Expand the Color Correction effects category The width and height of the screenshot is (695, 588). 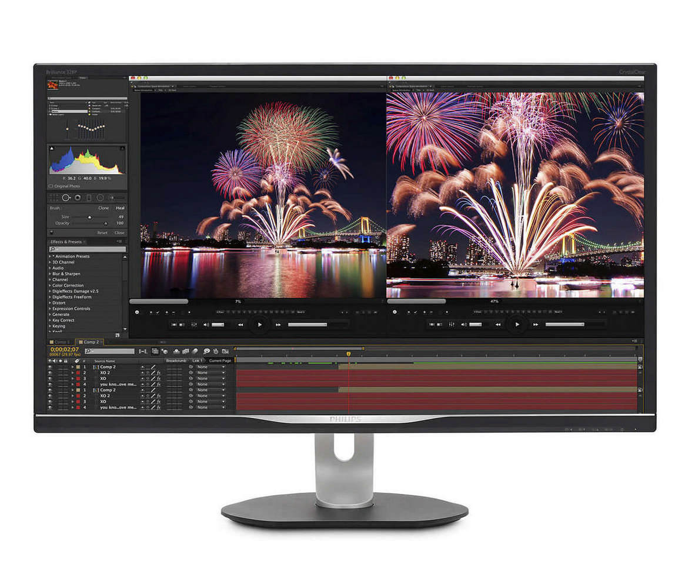50,285
